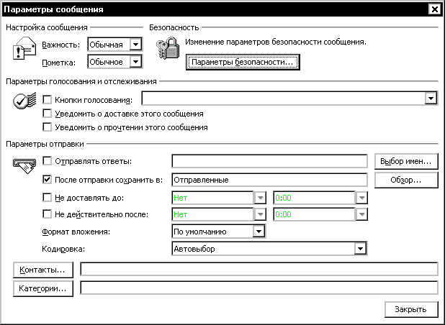Click the Обзор button
This screenshot has height=325, width=445.
(x=406, y=180)
